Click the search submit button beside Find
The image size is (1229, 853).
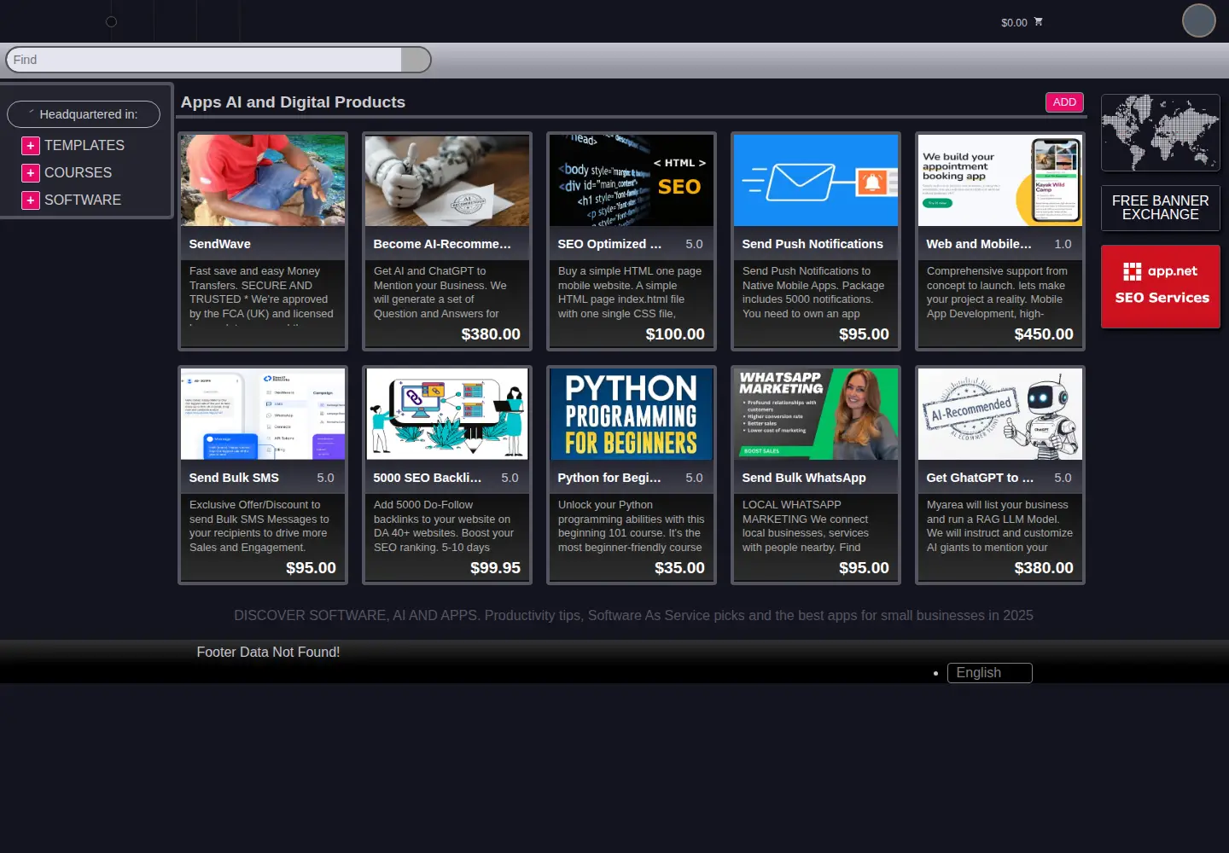click(x=416, y=60)
